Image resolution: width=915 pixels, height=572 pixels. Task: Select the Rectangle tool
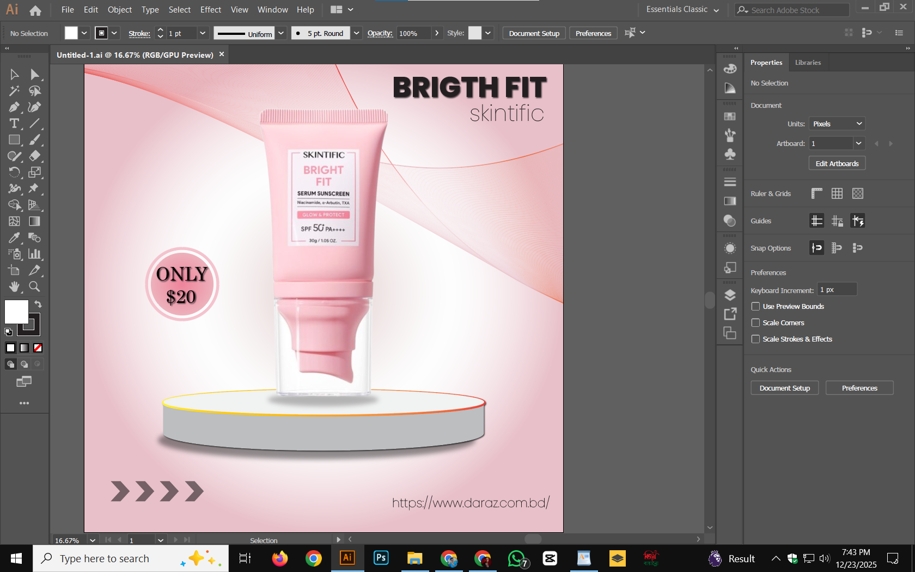click(x=14, y=140)
